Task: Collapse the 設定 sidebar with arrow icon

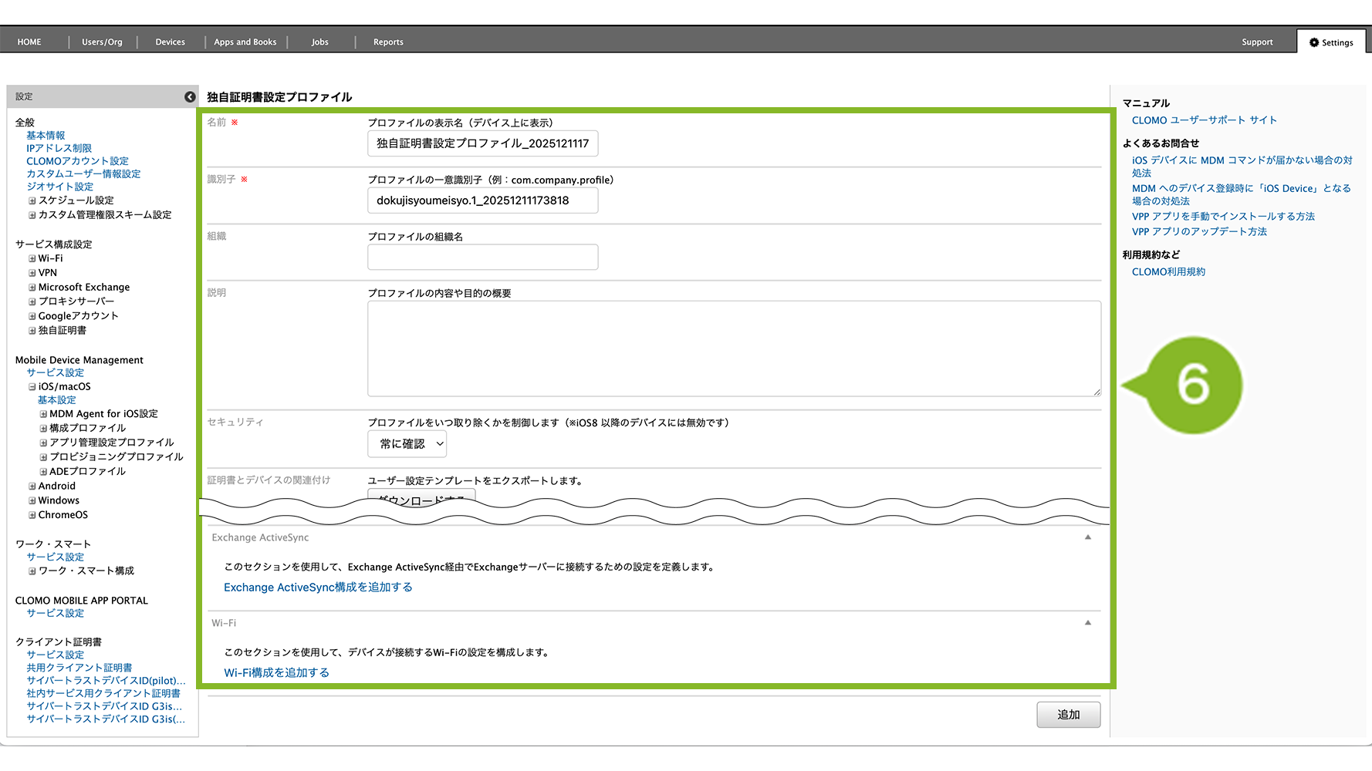Action: pyautogui.click(x=190, y=96)
